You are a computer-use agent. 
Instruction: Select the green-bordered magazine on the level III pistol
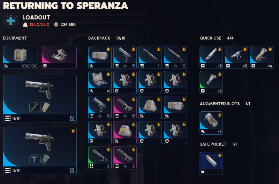tap(45, 159)
